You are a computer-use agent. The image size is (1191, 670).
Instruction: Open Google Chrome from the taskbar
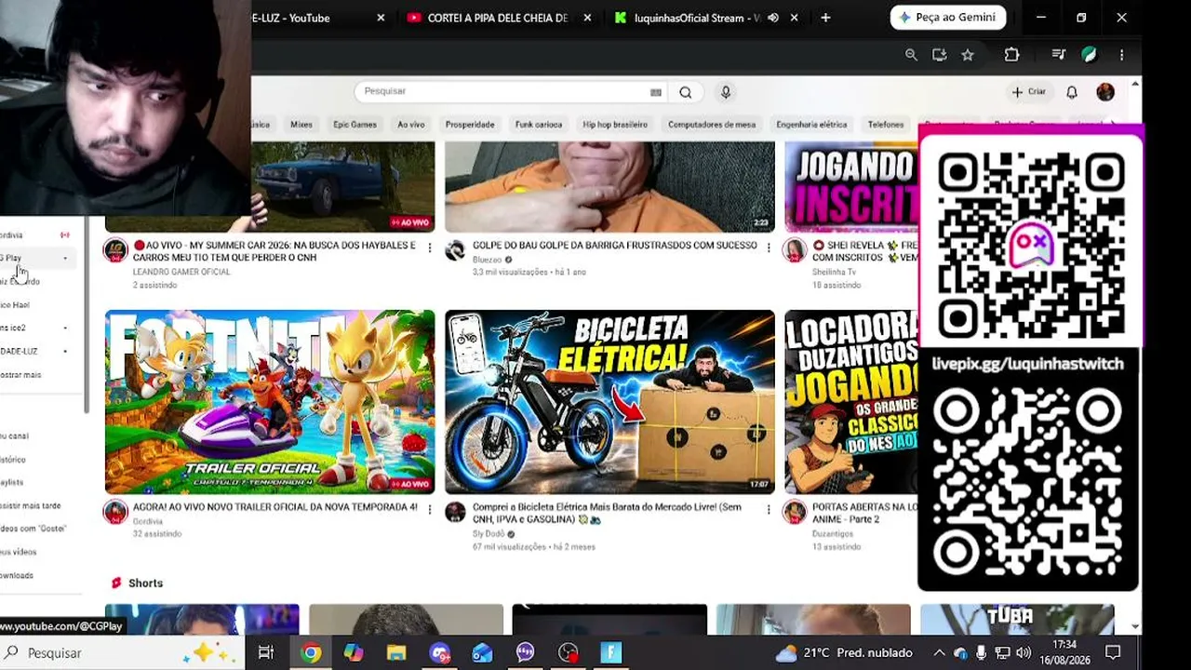click(311, 652)
